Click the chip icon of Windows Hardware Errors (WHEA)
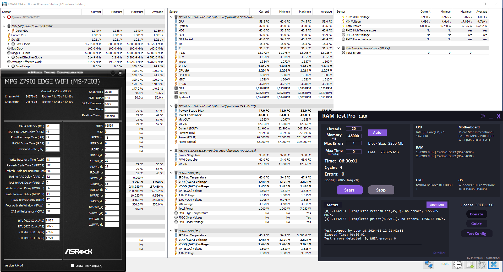This screenshot has height=272, width=503. [x=343, y=48]
